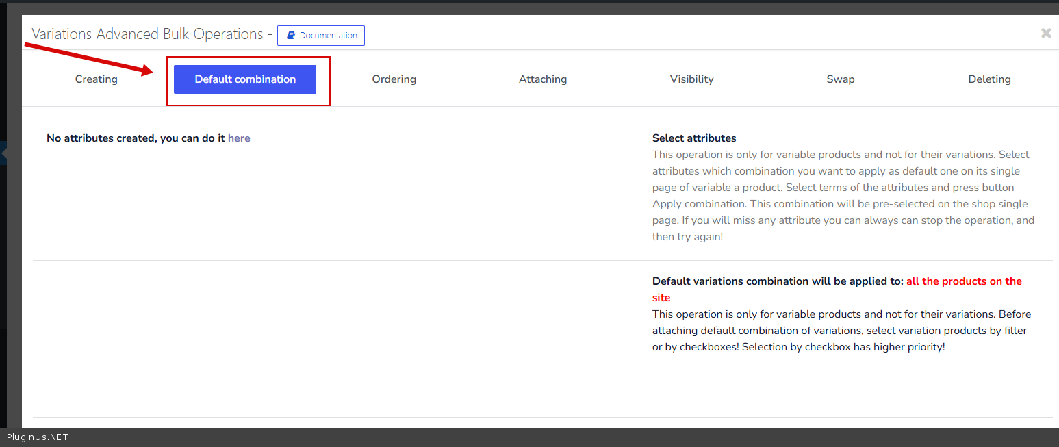Image resolution: width=1059 pixels, height=447 pixels.
Task: Select the Default combination tab
Action: (245, 79)
